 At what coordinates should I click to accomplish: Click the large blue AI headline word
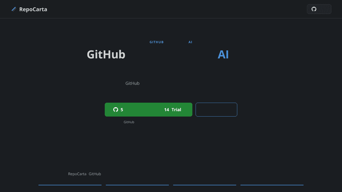223,54
